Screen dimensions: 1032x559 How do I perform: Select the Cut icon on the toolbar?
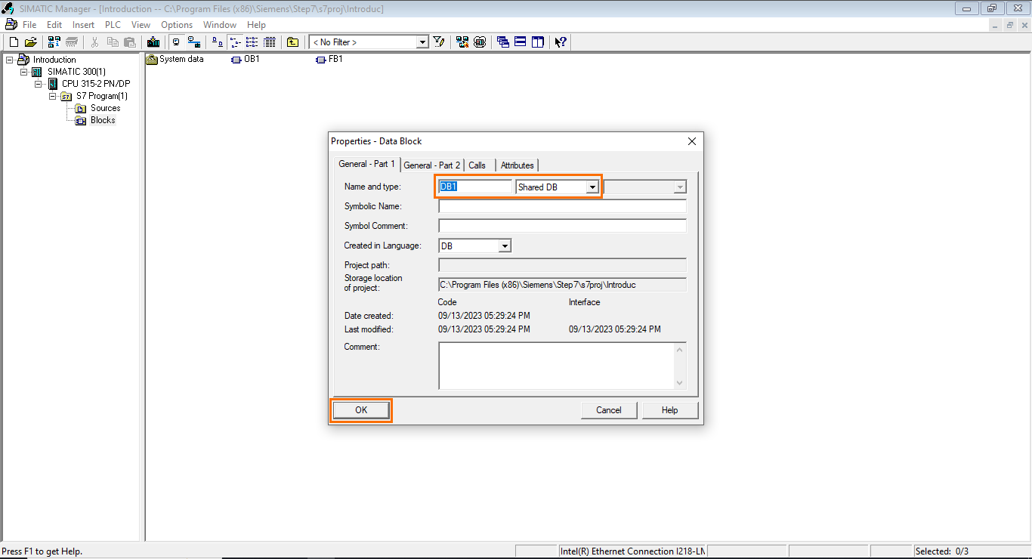pos(94,42)
